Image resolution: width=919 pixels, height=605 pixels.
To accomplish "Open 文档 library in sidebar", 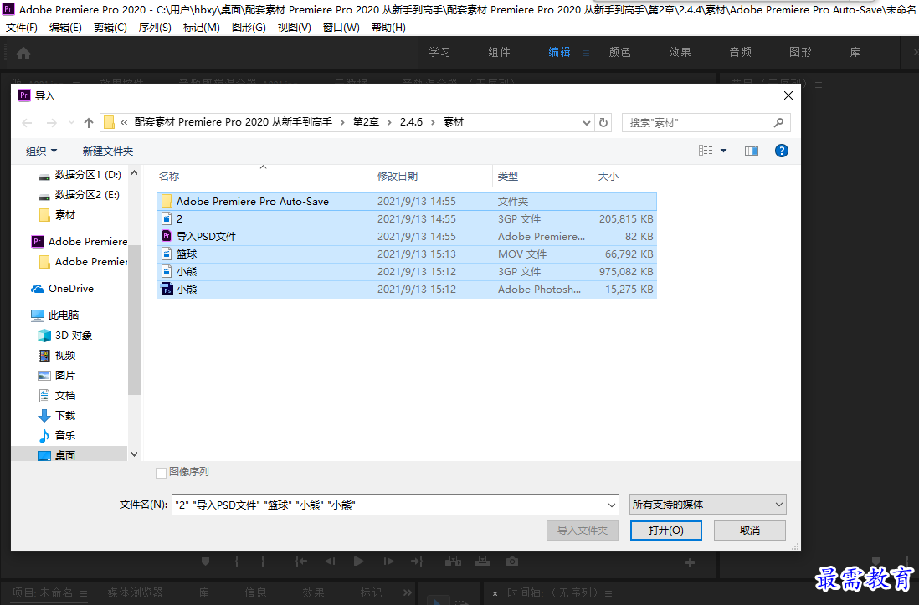I will (57, 395).
